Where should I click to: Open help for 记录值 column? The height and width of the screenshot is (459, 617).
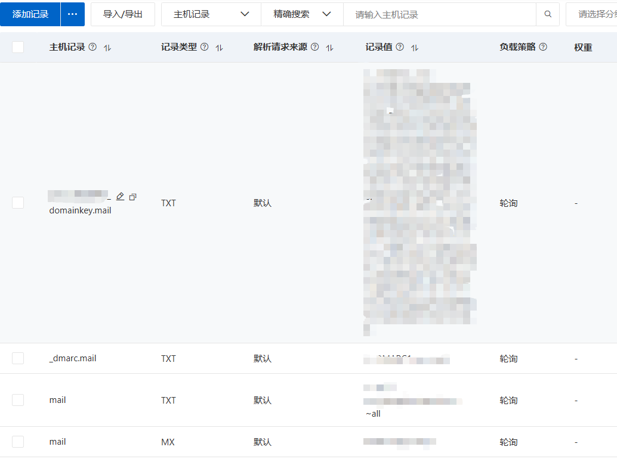pos(400,47)
